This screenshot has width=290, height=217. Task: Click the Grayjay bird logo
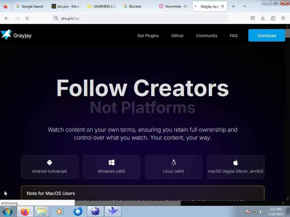(x=6, y=35)
